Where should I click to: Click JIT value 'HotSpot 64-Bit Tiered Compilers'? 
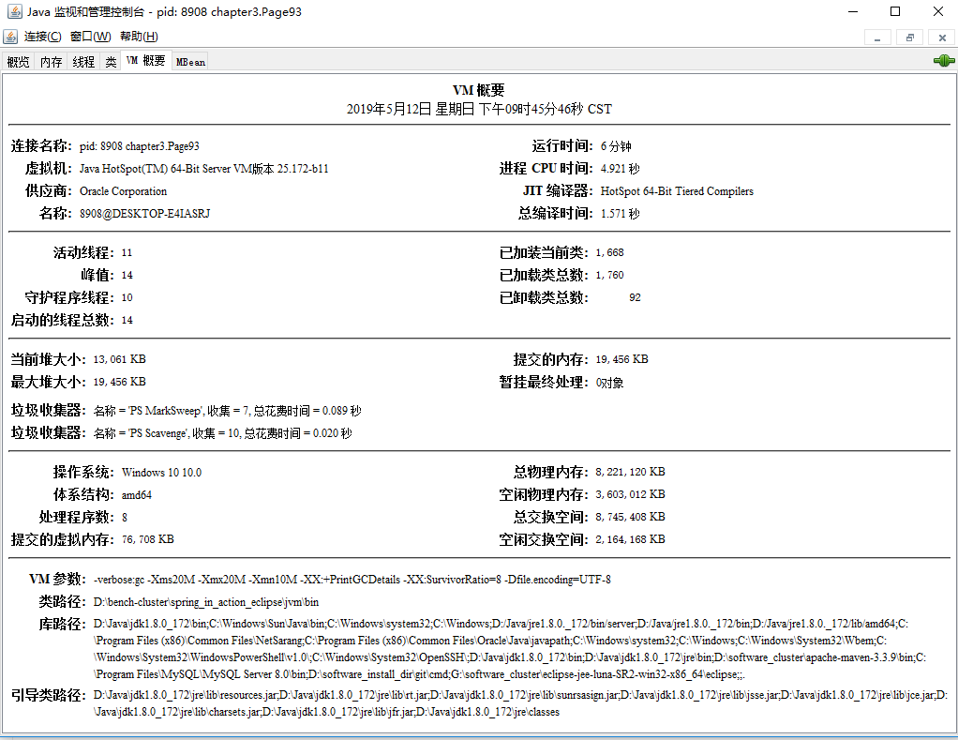[x=677, y=191]
